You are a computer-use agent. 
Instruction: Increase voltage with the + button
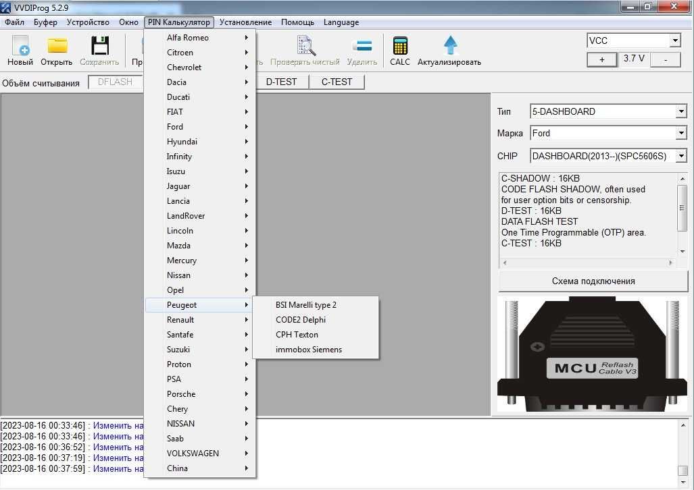601,59
